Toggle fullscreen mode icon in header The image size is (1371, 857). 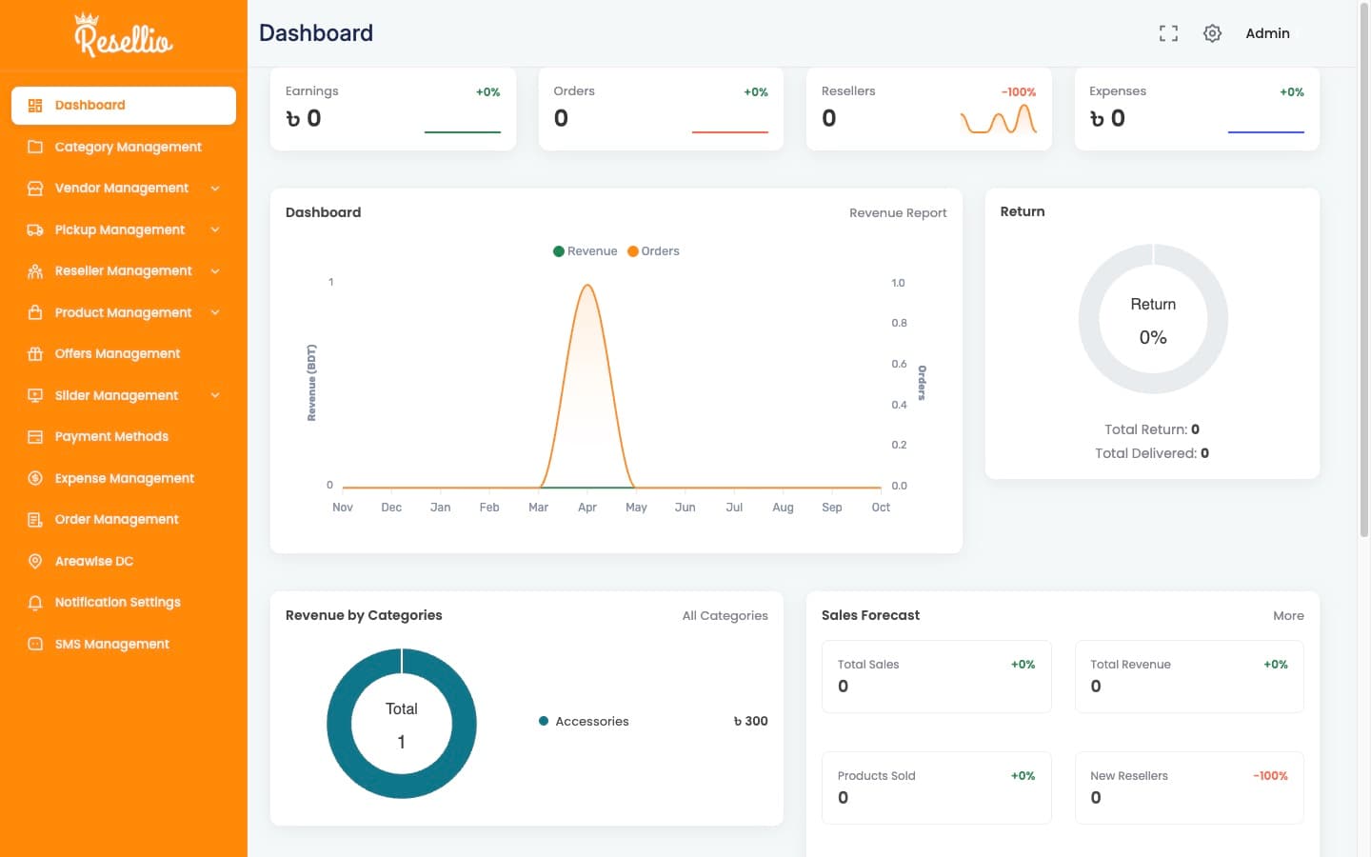[x=1168, y=33]
